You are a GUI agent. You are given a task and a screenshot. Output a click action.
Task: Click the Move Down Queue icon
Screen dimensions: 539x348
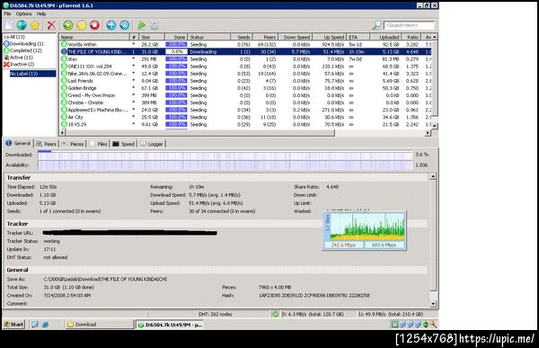[125, 25]
